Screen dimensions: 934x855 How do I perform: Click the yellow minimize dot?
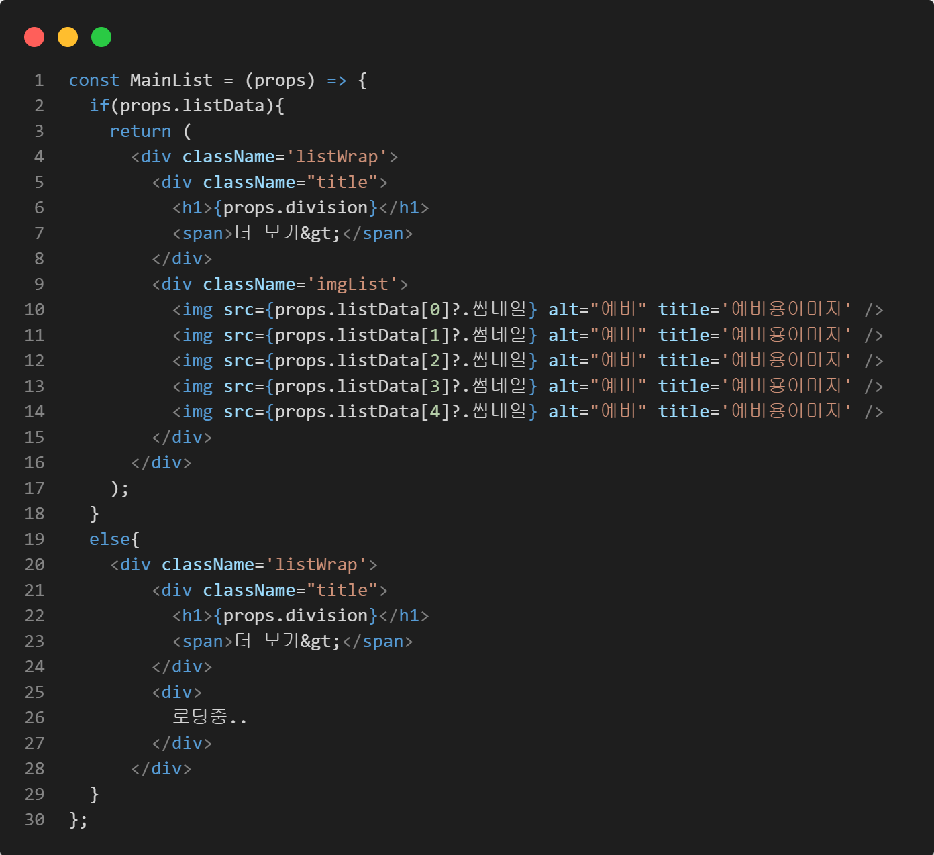point(68,37)
